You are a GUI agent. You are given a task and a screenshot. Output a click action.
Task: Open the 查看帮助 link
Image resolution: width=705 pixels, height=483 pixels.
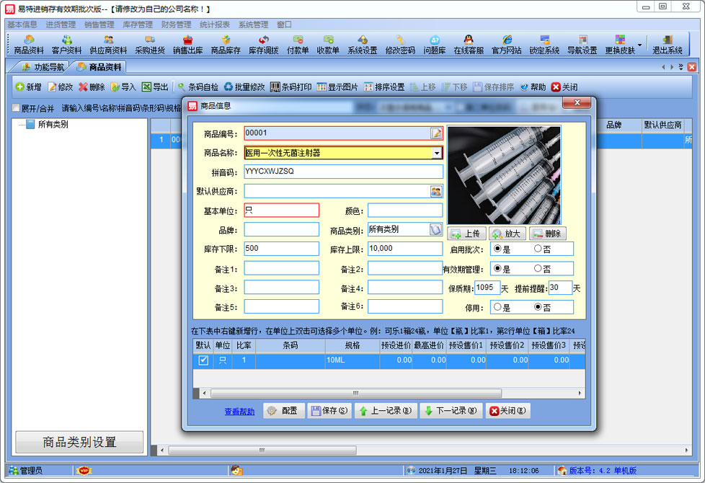239,412
